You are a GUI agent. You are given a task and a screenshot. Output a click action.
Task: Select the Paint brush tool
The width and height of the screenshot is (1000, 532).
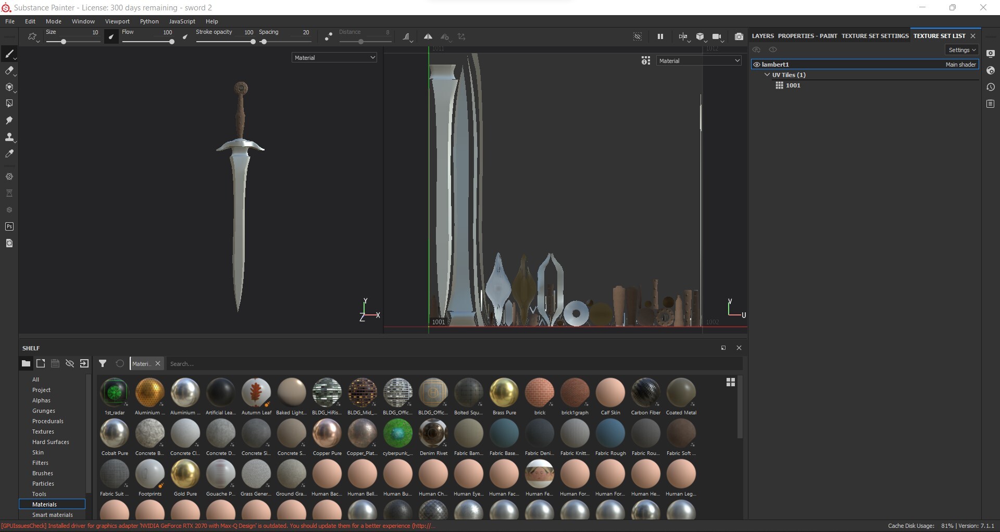point(9,54)
